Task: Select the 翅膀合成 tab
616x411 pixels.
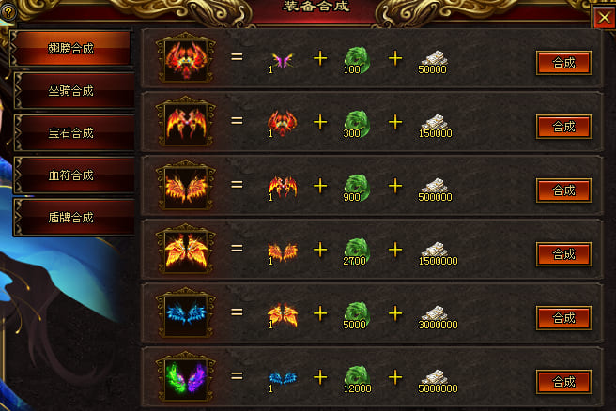Action: (x=71, y=48)
